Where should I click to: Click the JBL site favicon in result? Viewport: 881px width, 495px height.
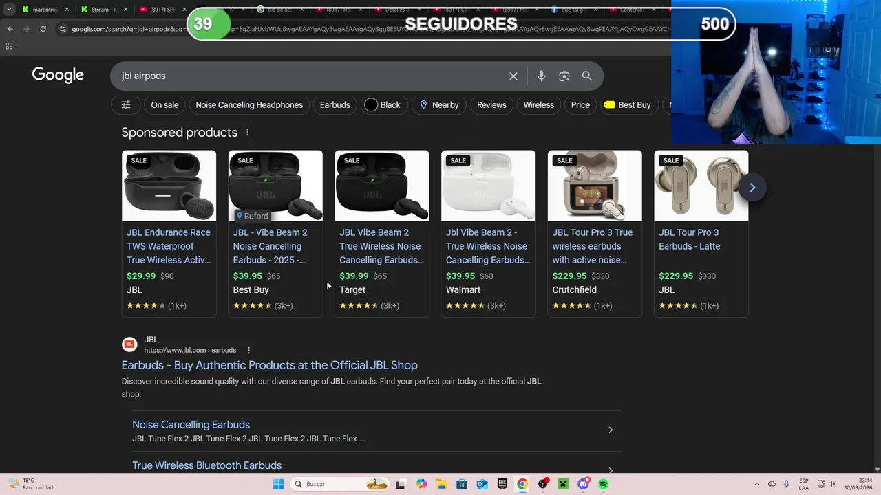[x=129, y=344]
